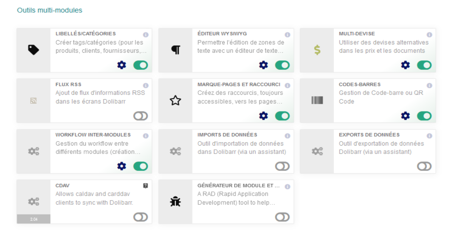
Task: Enable the Exports de données toggle
Action: click(424, 166)
